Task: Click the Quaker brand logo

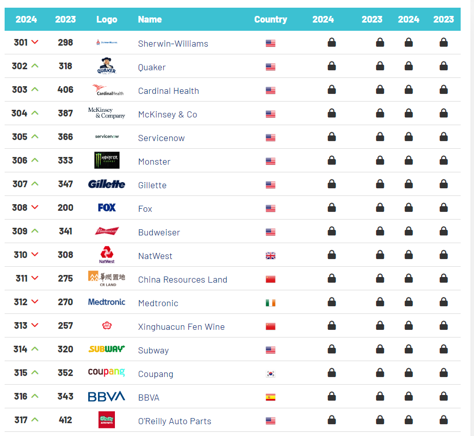Action: 107,66
